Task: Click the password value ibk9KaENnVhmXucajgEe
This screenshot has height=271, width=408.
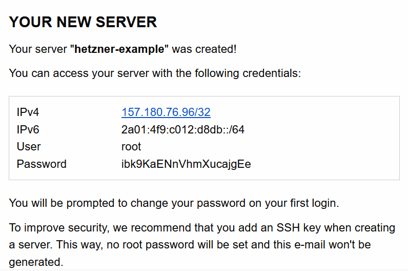Action: click(186, 164)
